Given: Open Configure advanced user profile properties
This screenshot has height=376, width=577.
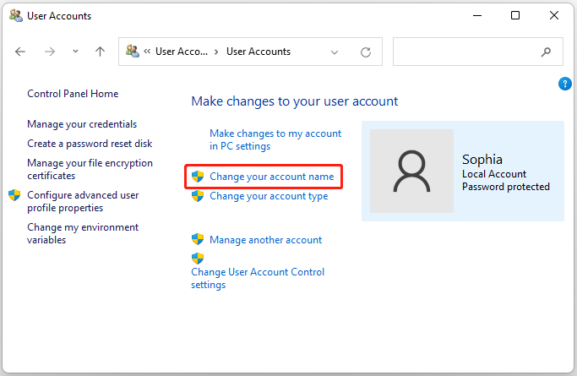Looking at the screenshot, I should [83, 201].
